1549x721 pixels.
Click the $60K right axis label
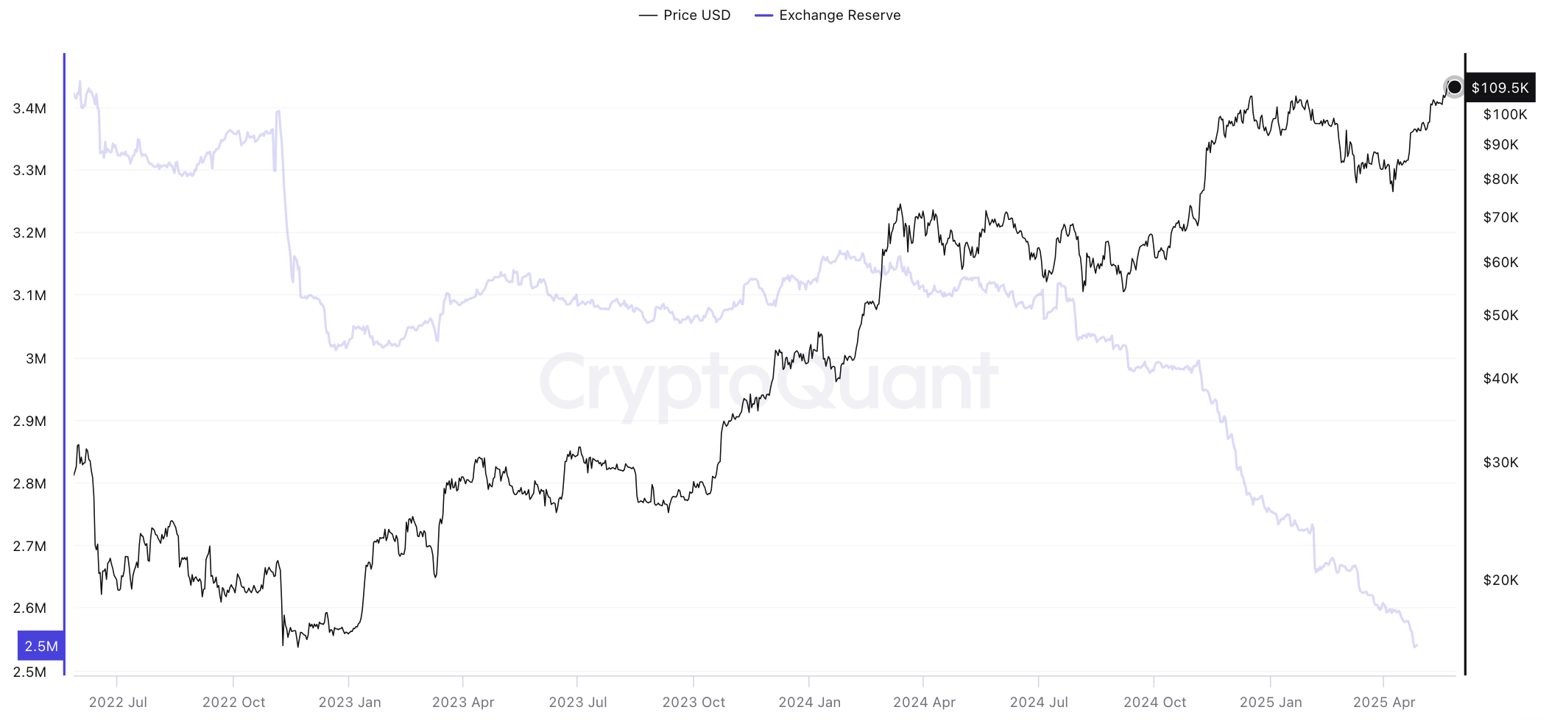click(1500, 263)
